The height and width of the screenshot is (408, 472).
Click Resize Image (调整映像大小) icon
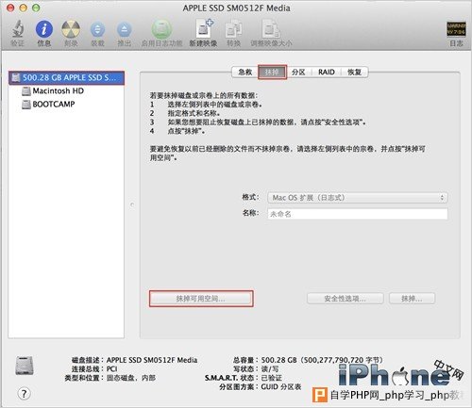pos(271,29)
